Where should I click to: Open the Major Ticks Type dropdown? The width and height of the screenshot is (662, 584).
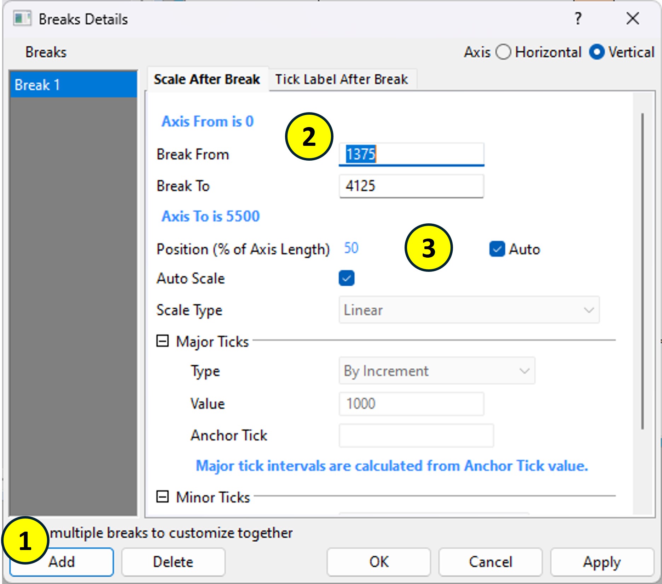click(x=437, y=371)
